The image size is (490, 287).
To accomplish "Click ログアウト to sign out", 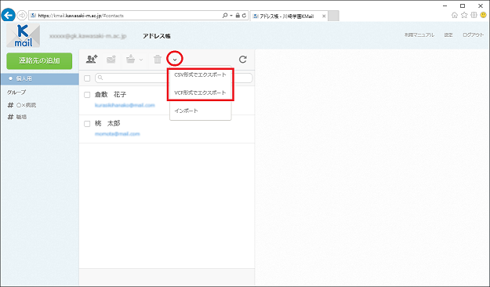I will click(473, 35).
